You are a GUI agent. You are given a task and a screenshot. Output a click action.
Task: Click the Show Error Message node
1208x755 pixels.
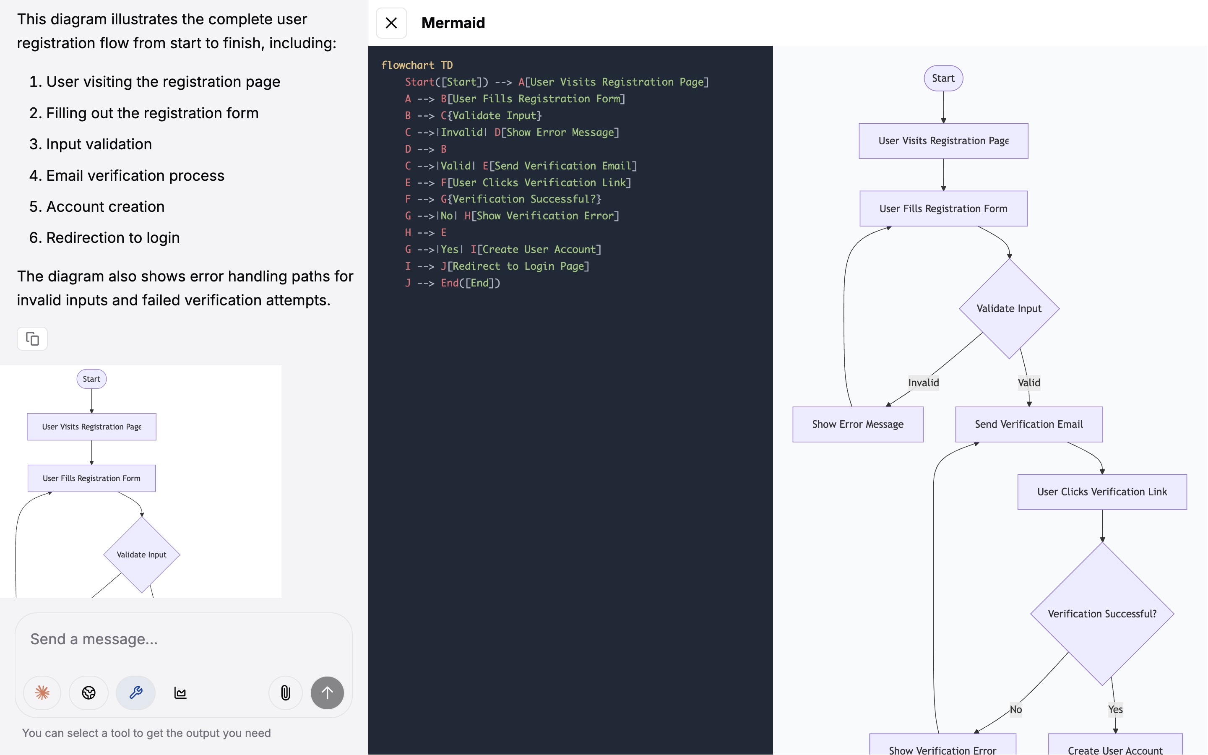858,424
